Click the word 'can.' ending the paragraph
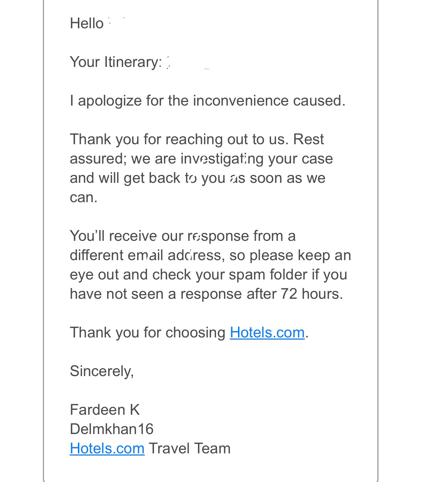Screen dimensions: 421x482 point(84,197)
